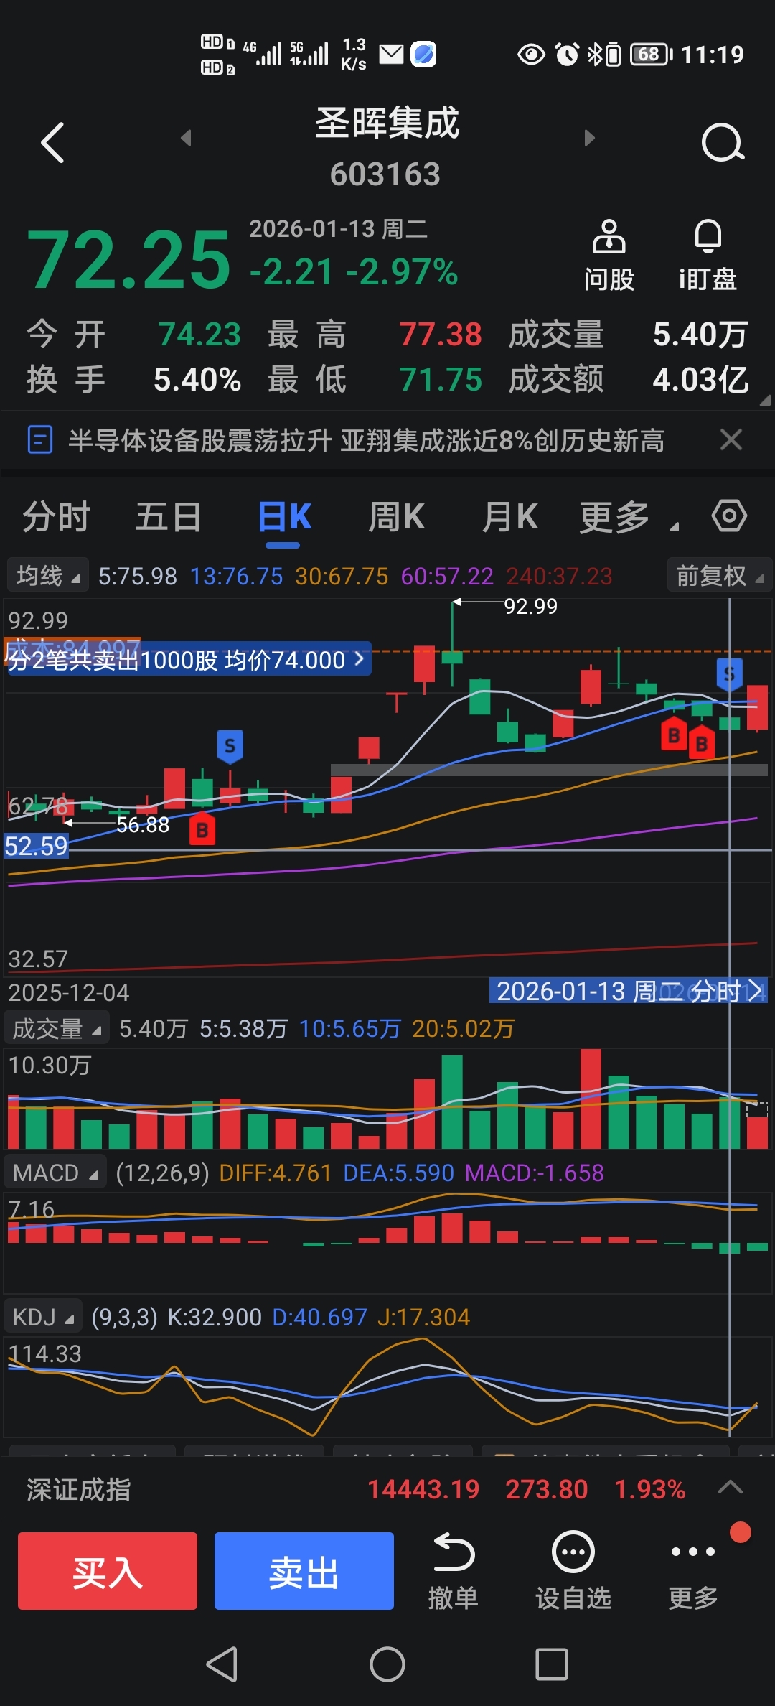Open 2026-01-13 周二 分时 link
The width and height of the screenshot is (775, 1706).
click(629, 991)
